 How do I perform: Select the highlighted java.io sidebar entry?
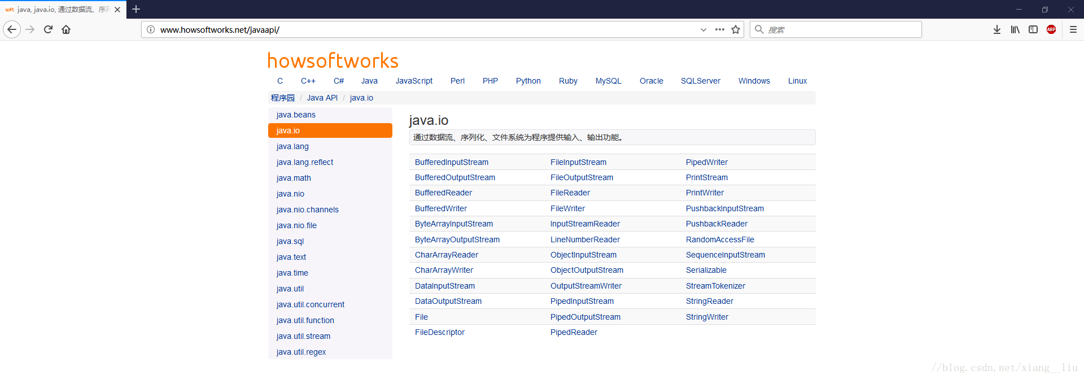coord(330,130)
